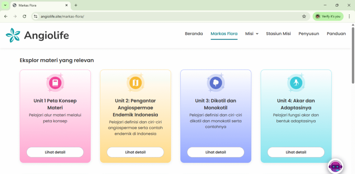Reload the page using the refresh icon
Viewport: 355px width, 174px height.
point(24,16)
